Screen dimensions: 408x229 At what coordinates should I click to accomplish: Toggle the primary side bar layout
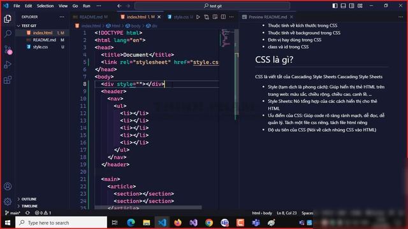tap(335, 6)
